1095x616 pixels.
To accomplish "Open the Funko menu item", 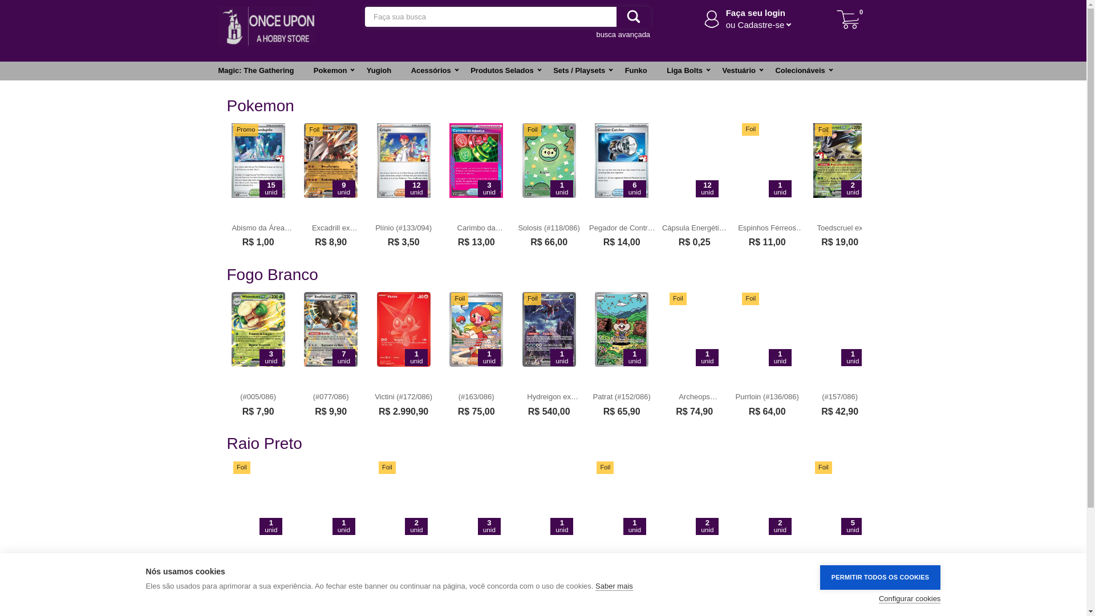I will (x=635, y=71).
